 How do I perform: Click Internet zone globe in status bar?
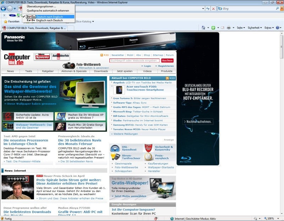[172, 219]
